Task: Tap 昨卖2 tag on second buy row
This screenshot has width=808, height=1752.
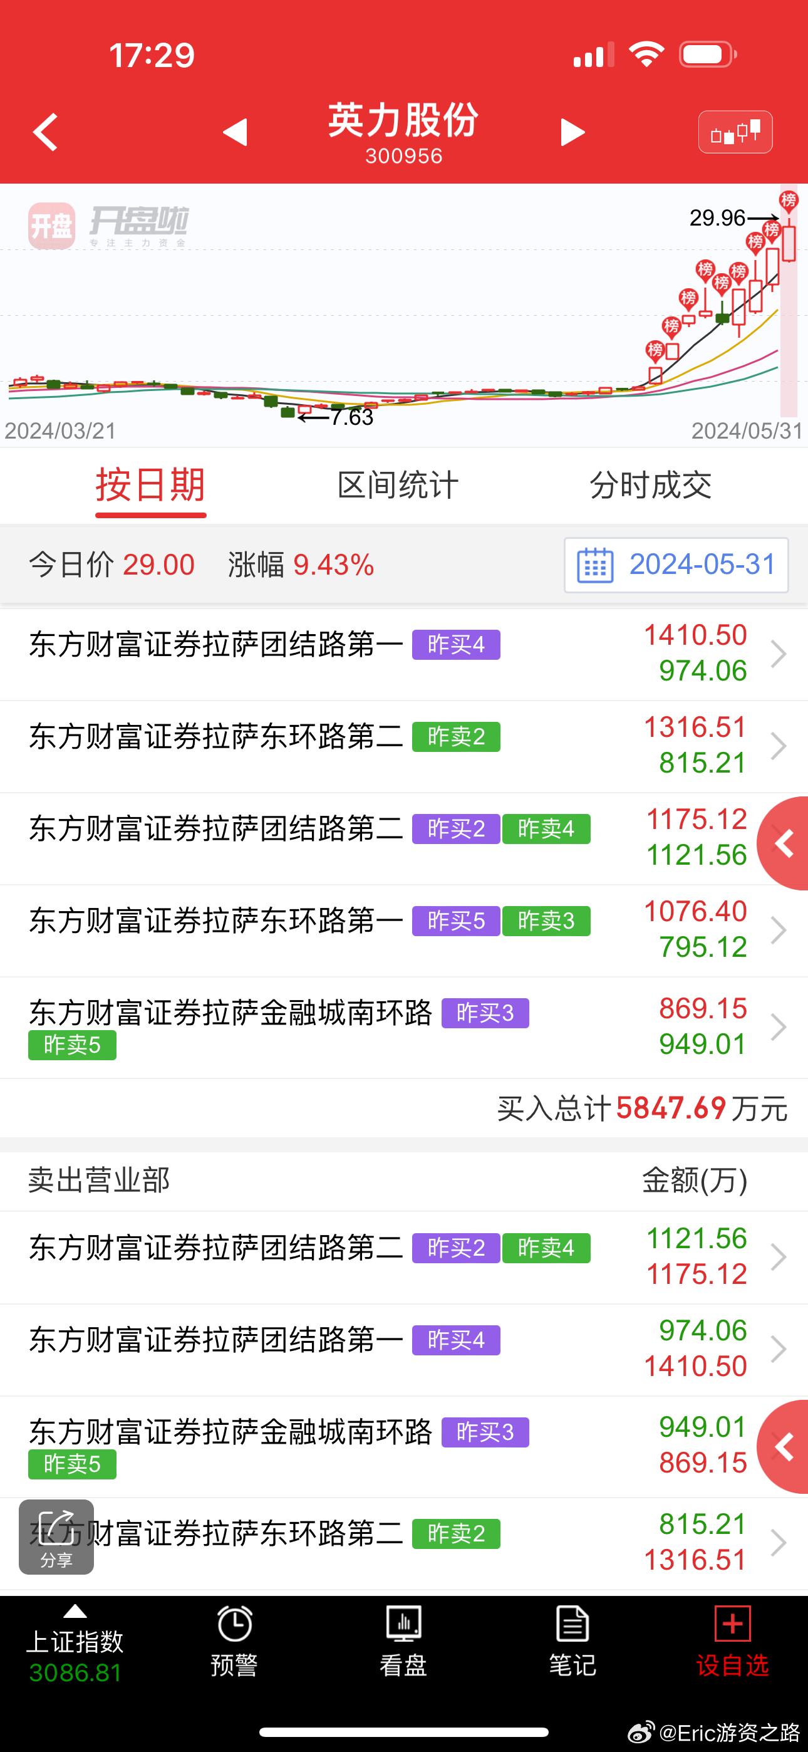Action: pos(457,736)
